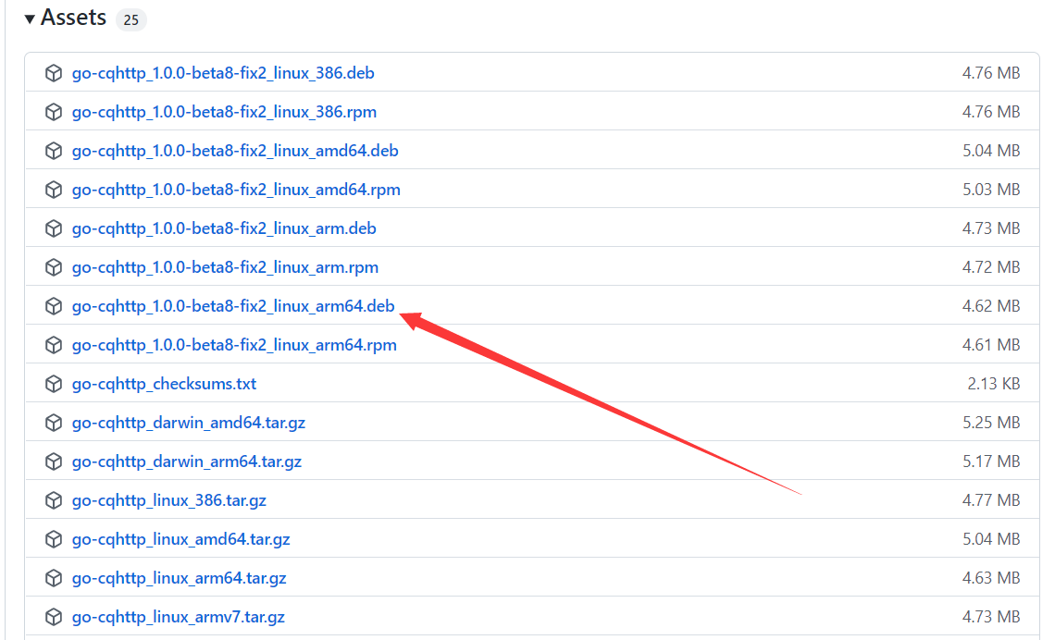
Task: Download go-cqhttp_darwin_amd64.tar.gz
Action: coord(189,423)
